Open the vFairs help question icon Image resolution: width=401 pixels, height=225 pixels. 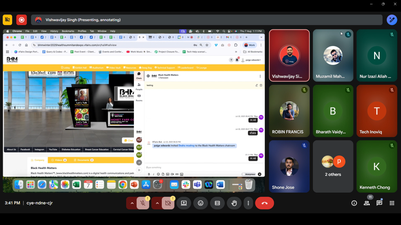pyautogui.click(x=231, y=60)
